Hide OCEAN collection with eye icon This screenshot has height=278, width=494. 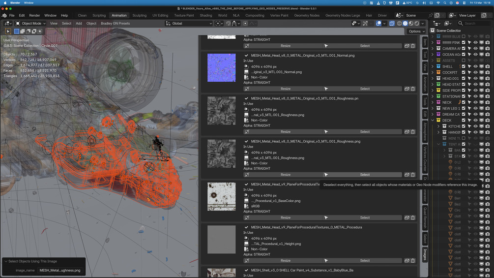(x=475, y=55)
